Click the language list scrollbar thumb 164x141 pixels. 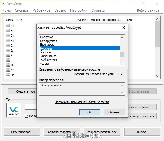click(x=122, y=54)
